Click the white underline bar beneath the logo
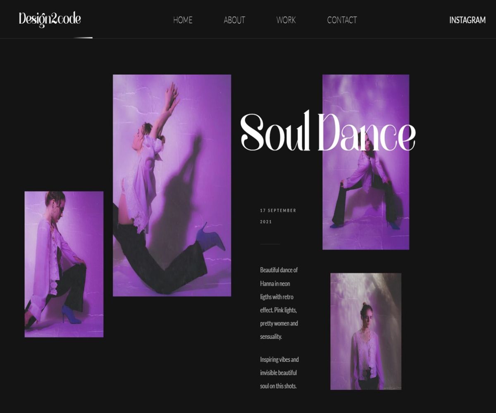This screenshot has height=413, width=496. click(x=83, y=38)
